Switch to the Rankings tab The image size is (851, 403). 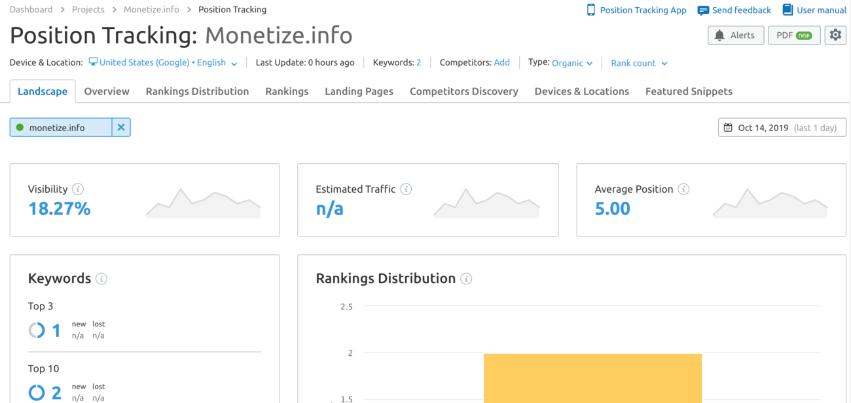(287, 91)
